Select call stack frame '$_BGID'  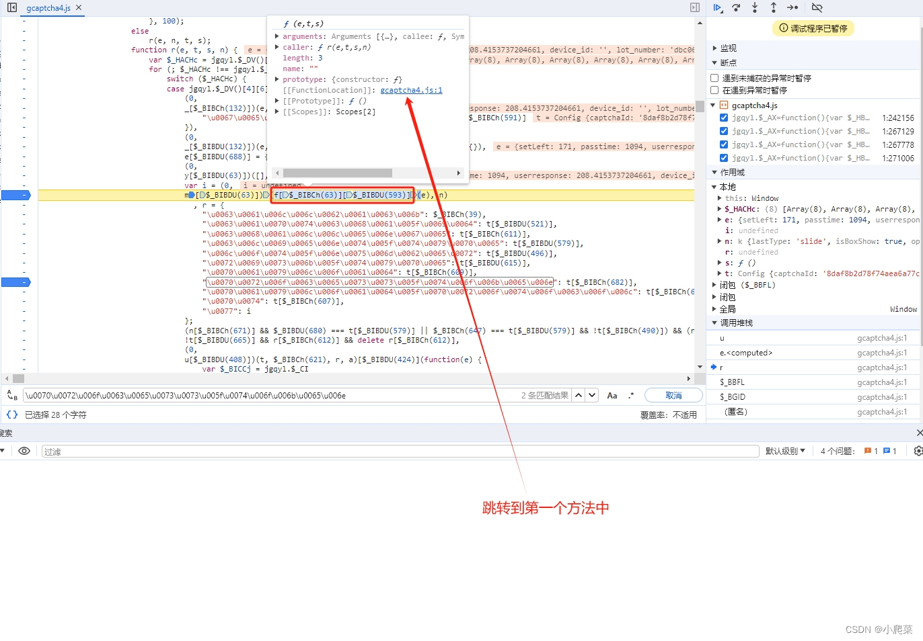(813, 397)
